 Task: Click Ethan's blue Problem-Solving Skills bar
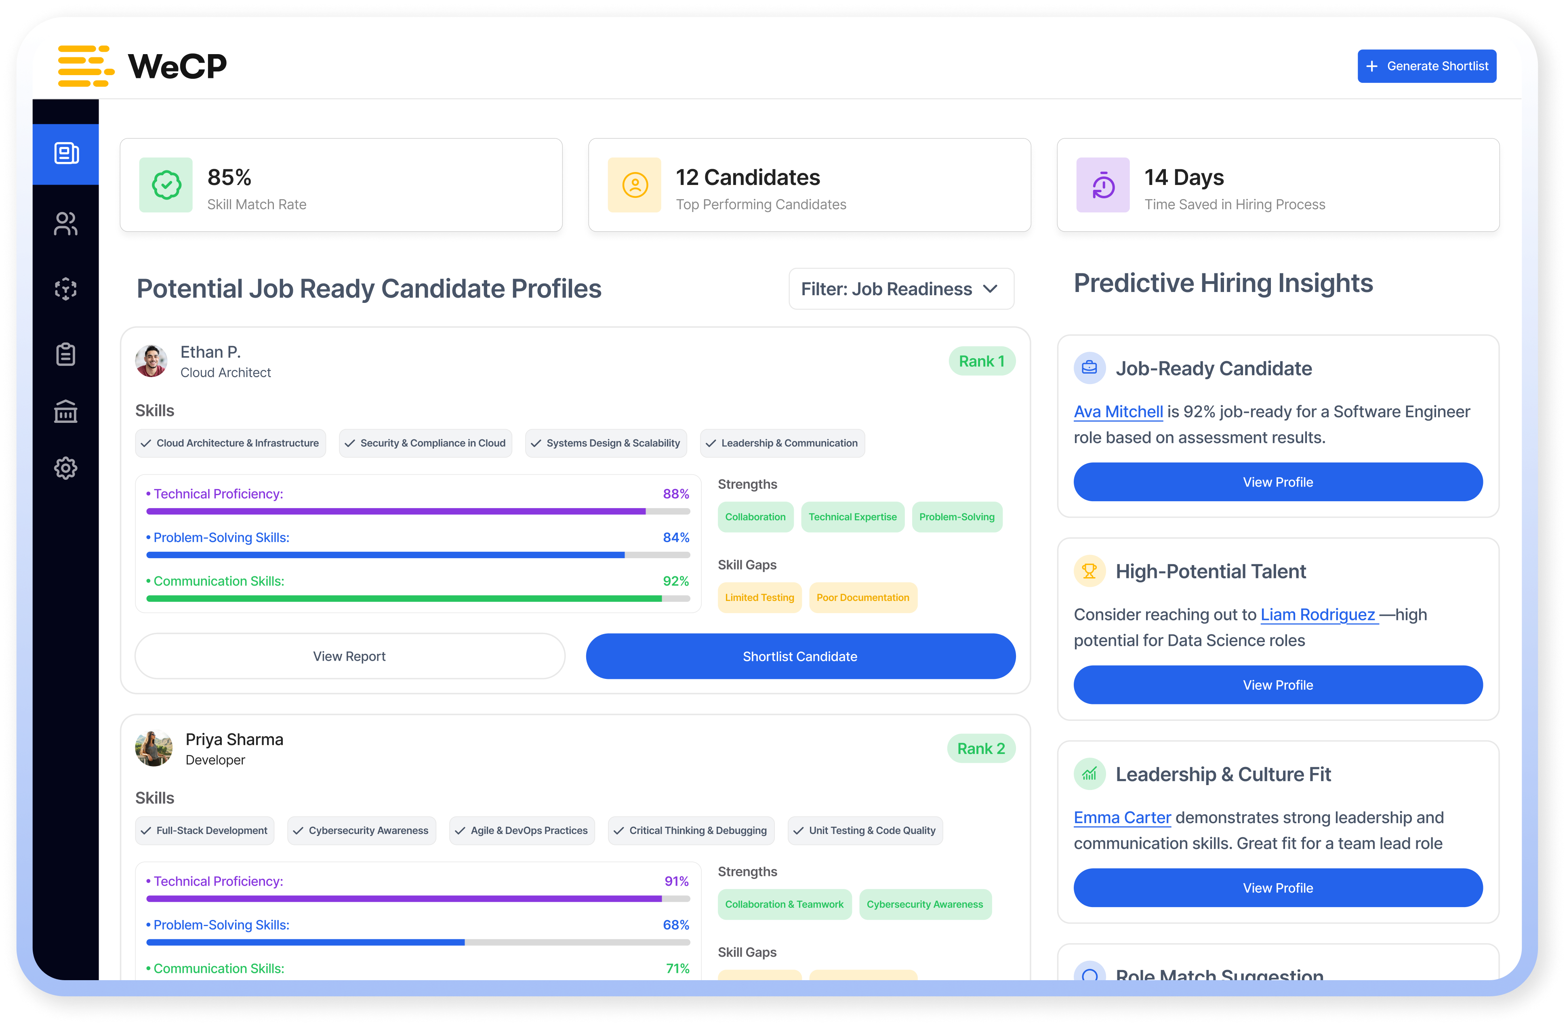(418, 555)
